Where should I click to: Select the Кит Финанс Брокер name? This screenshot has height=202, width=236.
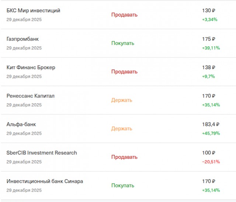click(x=31, y=67)
